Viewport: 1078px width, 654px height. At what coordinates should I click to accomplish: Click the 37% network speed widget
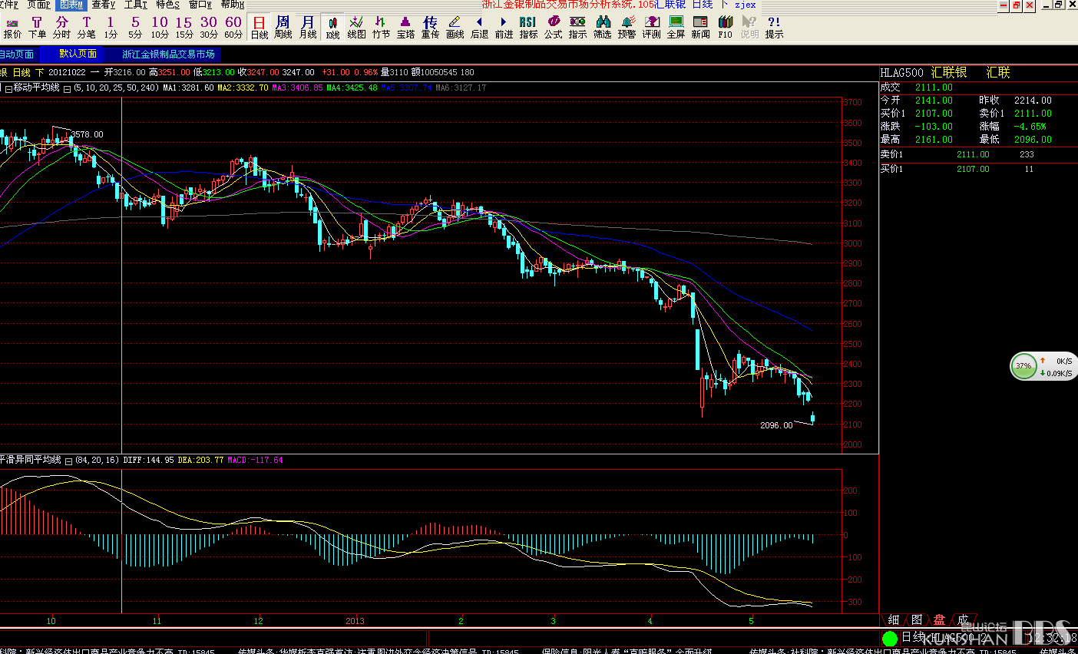click(1043, 366)
